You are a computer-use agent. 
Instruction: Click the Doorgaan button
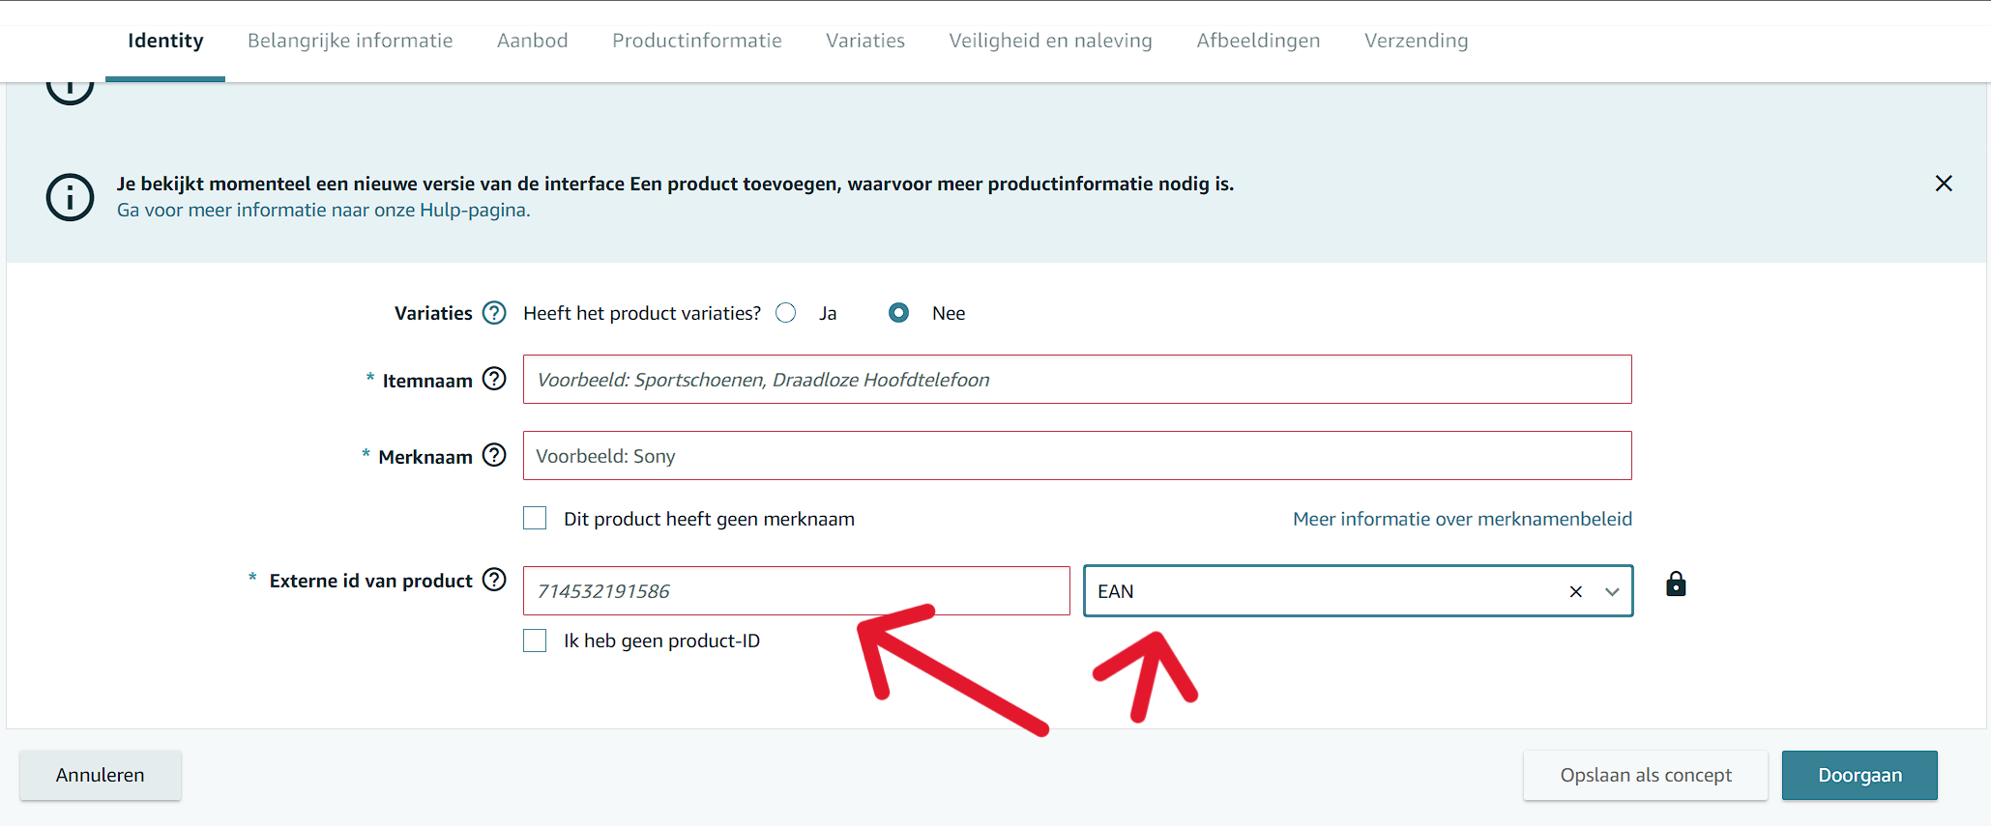tap(1859, 775)
